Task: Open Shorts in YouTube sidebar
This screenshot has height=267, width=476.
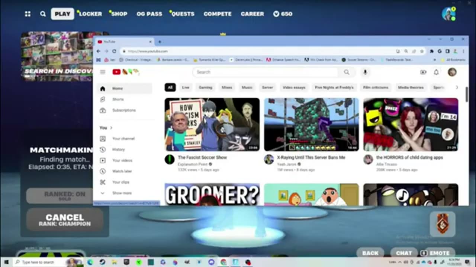Action: tap(118, 99)
